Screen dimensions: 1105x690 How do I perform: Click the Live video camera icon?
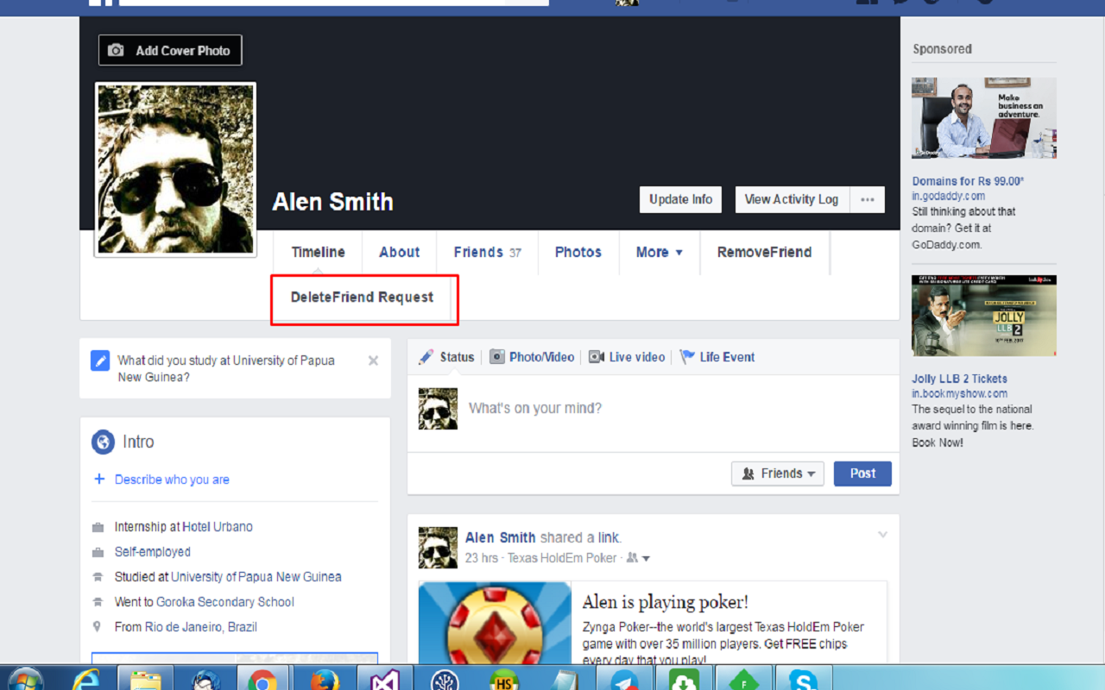(597, 357)
